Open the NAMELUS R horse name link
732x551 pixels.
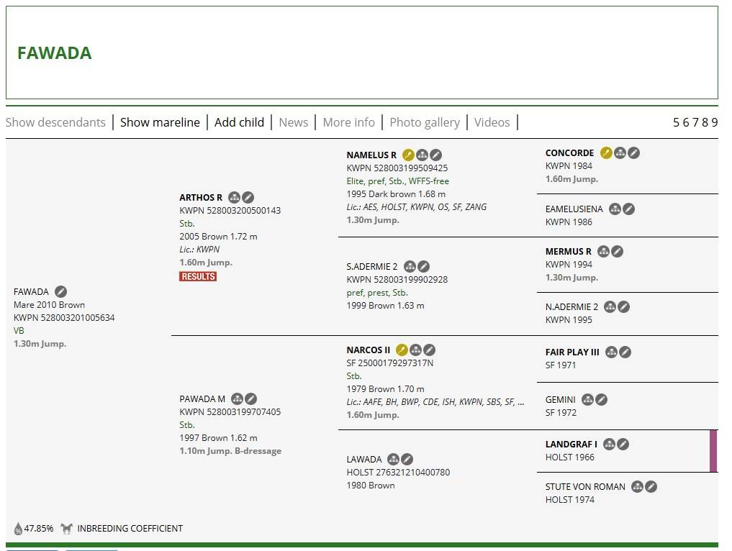click(x=371, y=155)
